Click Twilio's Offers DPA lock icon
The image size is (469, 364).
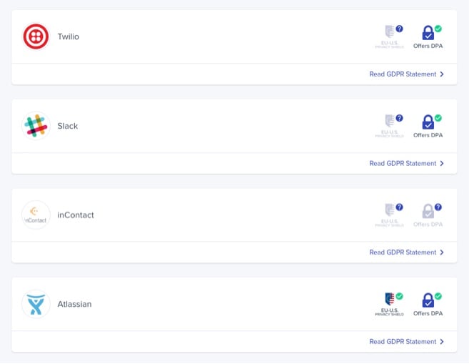[x=428, y=33]
